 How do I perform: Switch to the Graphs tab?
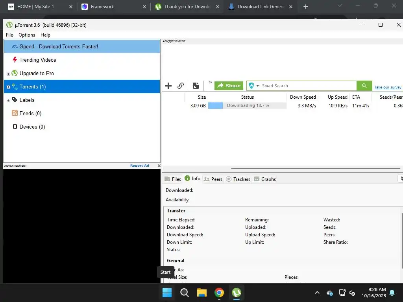click(x=265, y=179)
